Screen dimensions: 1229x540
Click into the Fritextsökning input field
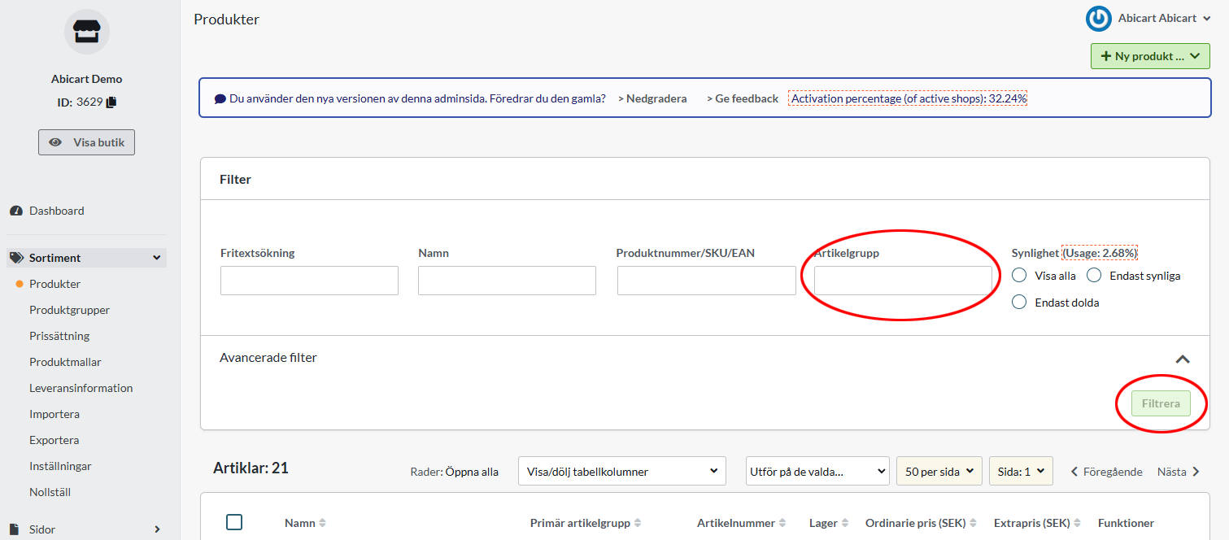click(x=309, y=281)
